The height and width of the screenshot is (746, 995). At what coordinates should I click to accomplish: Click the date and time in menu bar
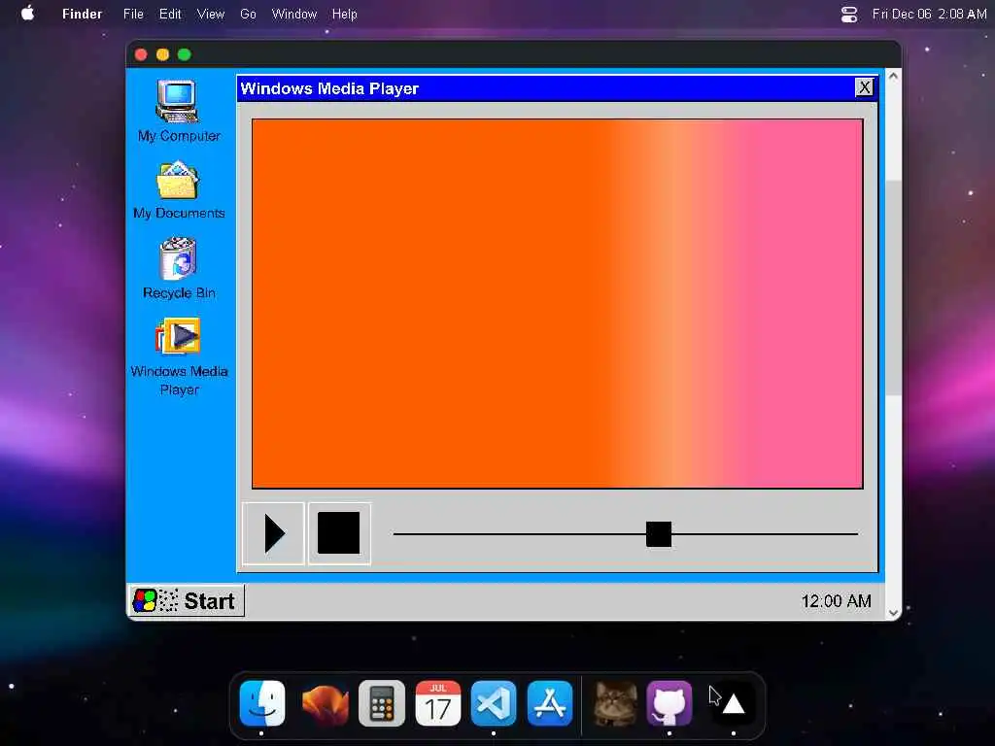click(929, 14)
